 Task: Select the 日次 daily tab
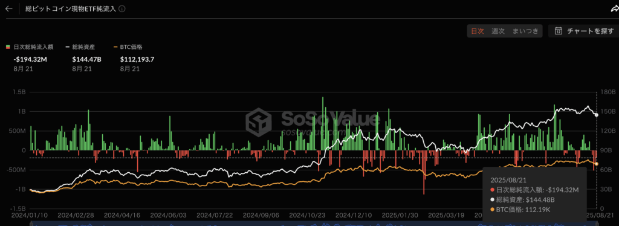tap(478, 31)
